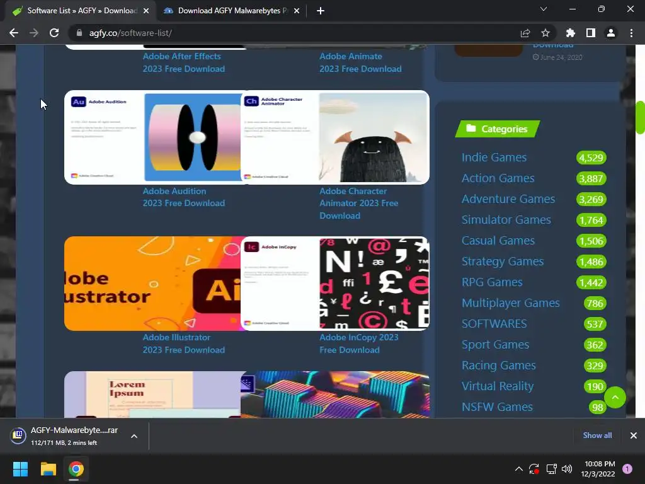Open the Virtual Reality category
The height and width of the screenshot is (484, 645).
[x=498, y=386]
